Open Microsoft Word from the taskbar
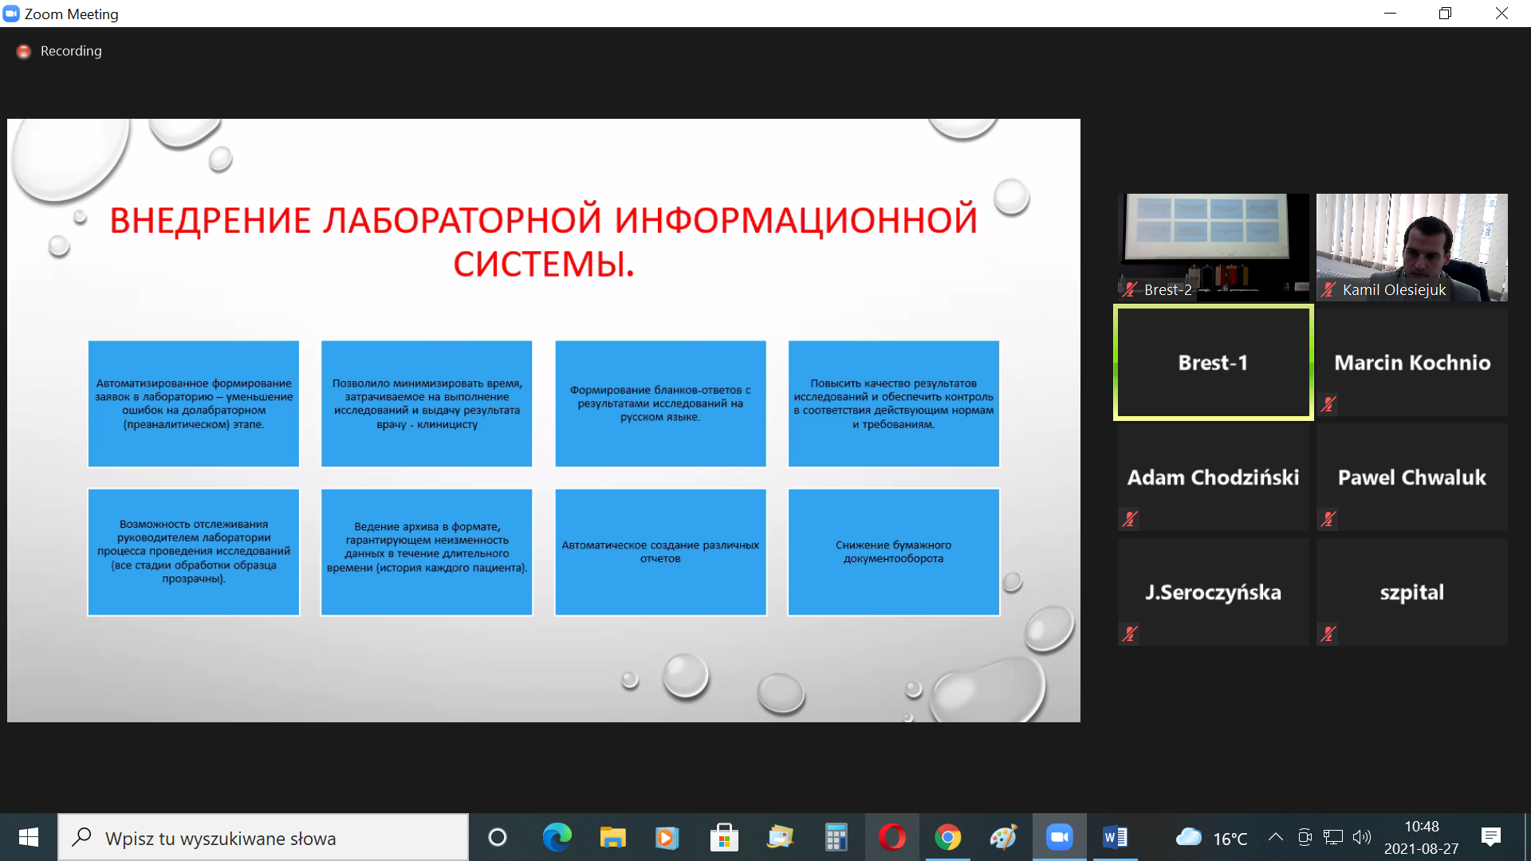The width and height of the screenshot is (1531, 861). coord(1115,837)
